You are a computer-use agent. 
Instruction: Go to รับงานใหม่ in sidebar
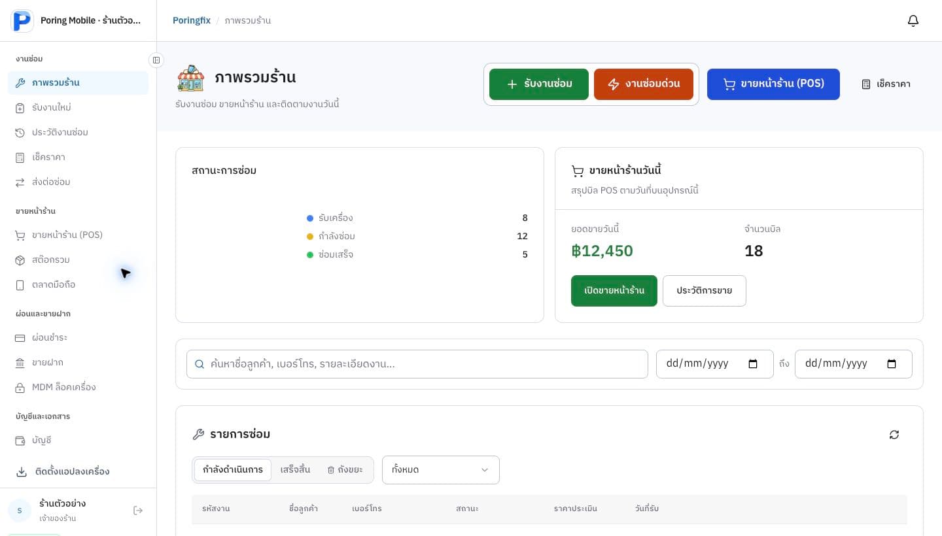pyautogui.click(x=78, y=108)
